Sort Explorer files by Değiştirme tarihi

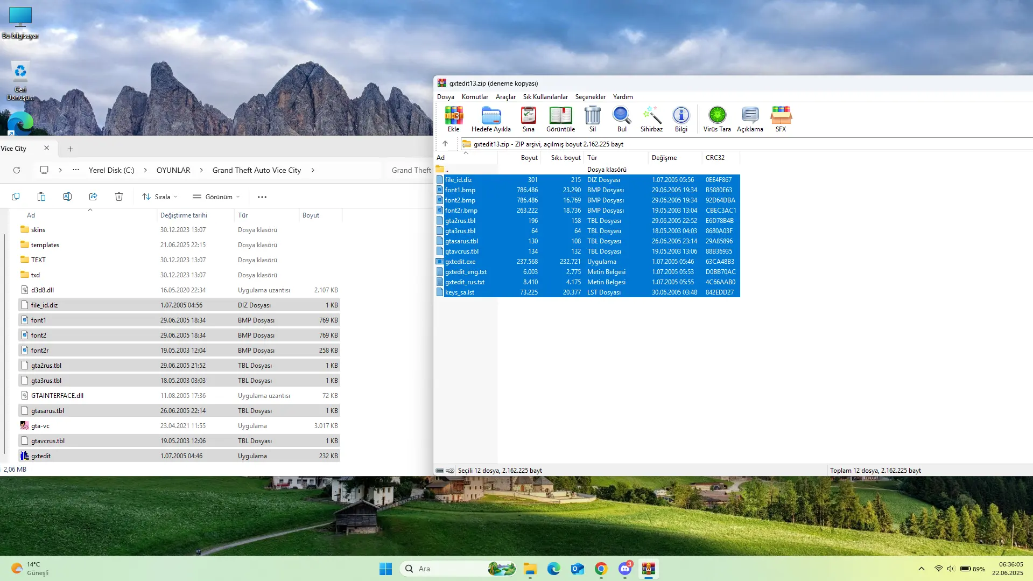pyautogui.click(x=195, y=215)
